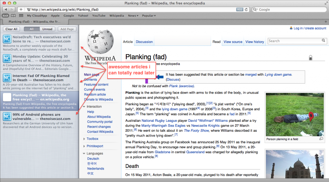This screenshot has height=182, width=329.
Task: Open Top Sites grid icon
Action: [21, 16]
